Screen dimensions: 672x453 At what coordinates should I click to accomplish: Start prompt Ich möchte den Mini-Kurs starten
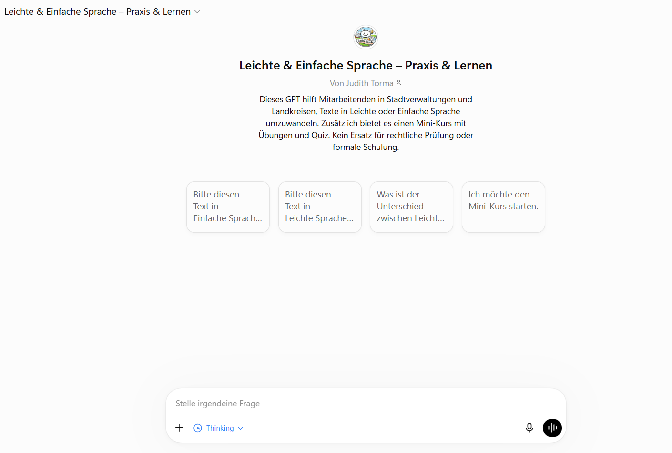tap(503, 207)
